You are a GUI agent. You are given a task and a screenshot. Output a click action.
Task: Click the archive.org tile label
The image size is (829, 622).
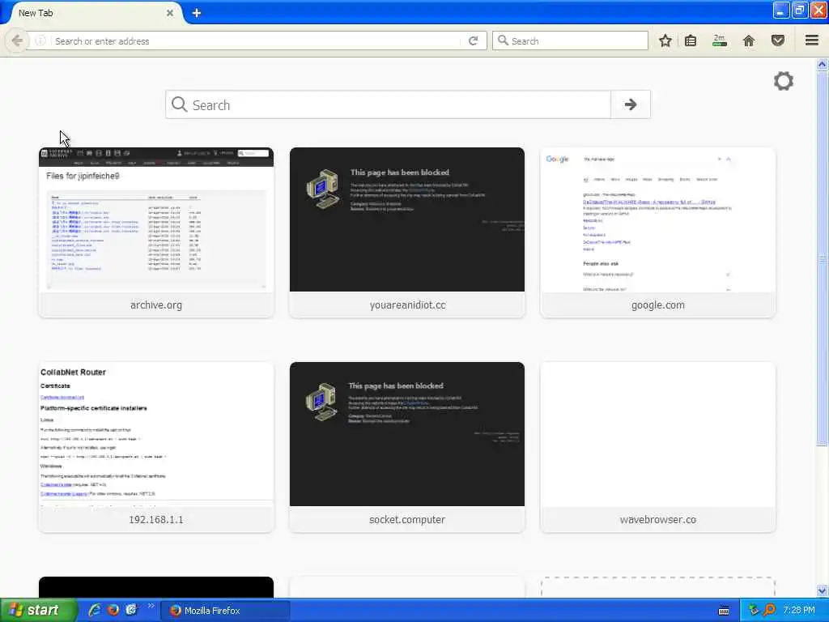click(x=156, y=305)
